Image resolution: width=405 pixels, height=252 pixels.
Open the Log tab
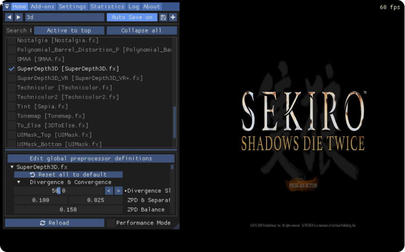tap(134, 7)
